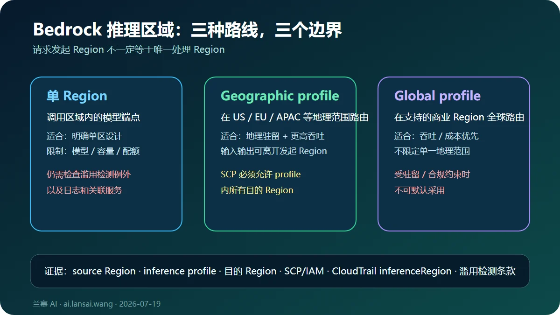Click the note 'SCP 必须允许 profile'
The height and width of the screenshot is (315, 560).
click(260, 175)
